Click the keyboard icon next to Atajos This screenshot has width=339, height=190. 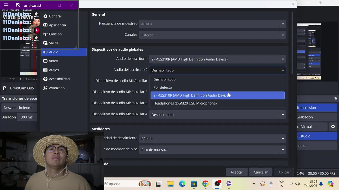[45, 70]
